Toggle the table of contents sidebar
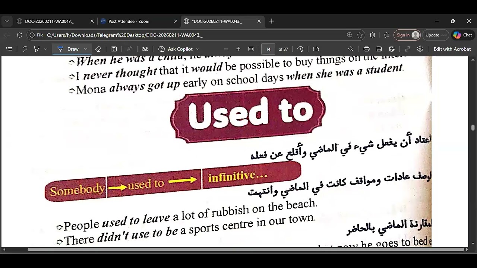Screen dimensions: 477x268 (x=9, y=49)
